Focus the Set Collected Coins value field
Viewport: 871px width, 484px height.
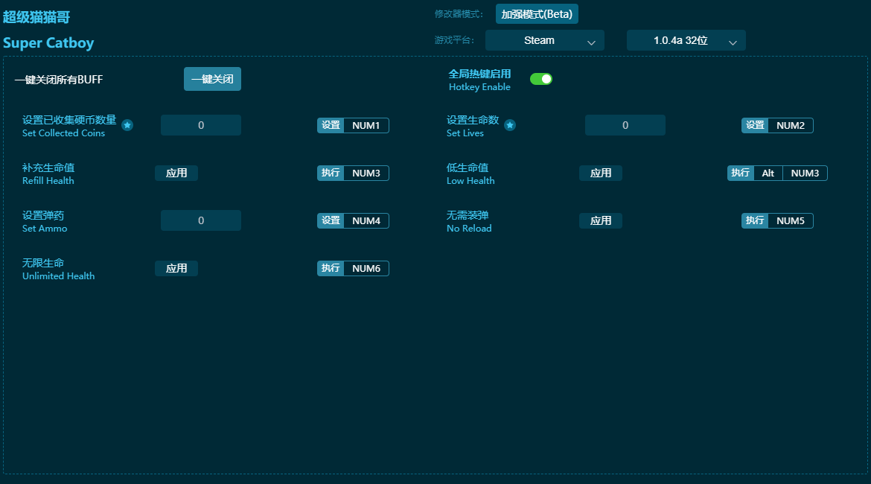(x=201, y=125)
